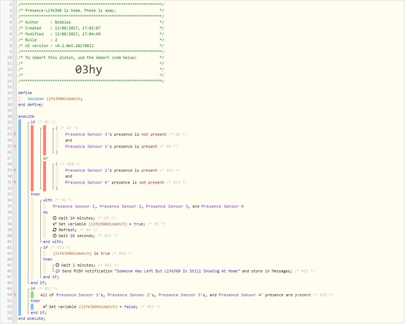Click the if statement labeled #1
This screenshot has height=326, width=407.
point(33,122)
